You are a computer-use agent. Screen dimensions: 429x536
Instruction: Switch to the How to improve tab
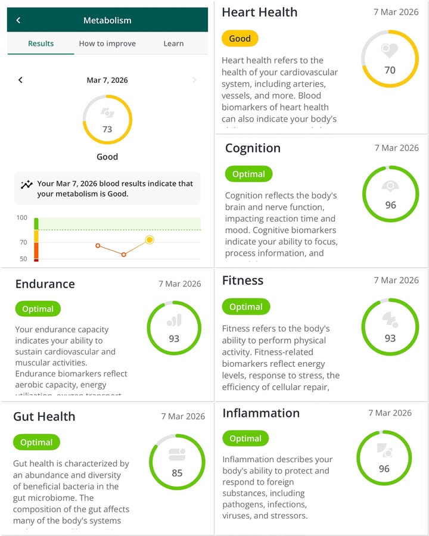point(107,43)
